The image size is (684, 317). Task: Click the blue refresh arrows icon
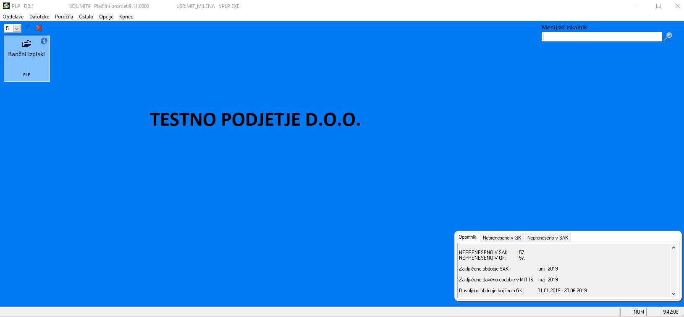click(28, 28)
